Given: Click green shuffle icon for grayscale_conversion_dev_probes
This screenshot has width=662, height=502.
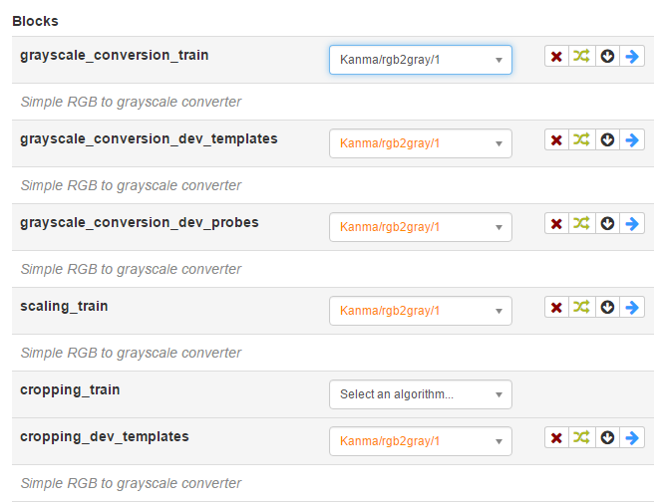Looking at the screenshot, I should coord(581,223).
